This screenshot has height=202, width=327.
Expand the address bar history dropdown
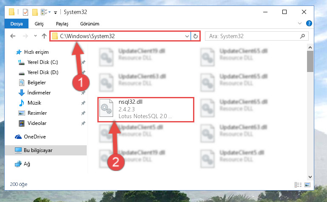pyautogui.click(x=187, y=36)
